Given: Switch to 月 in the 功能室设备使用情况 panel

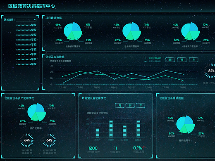Looking at the screenshot, I should (130, 105).
